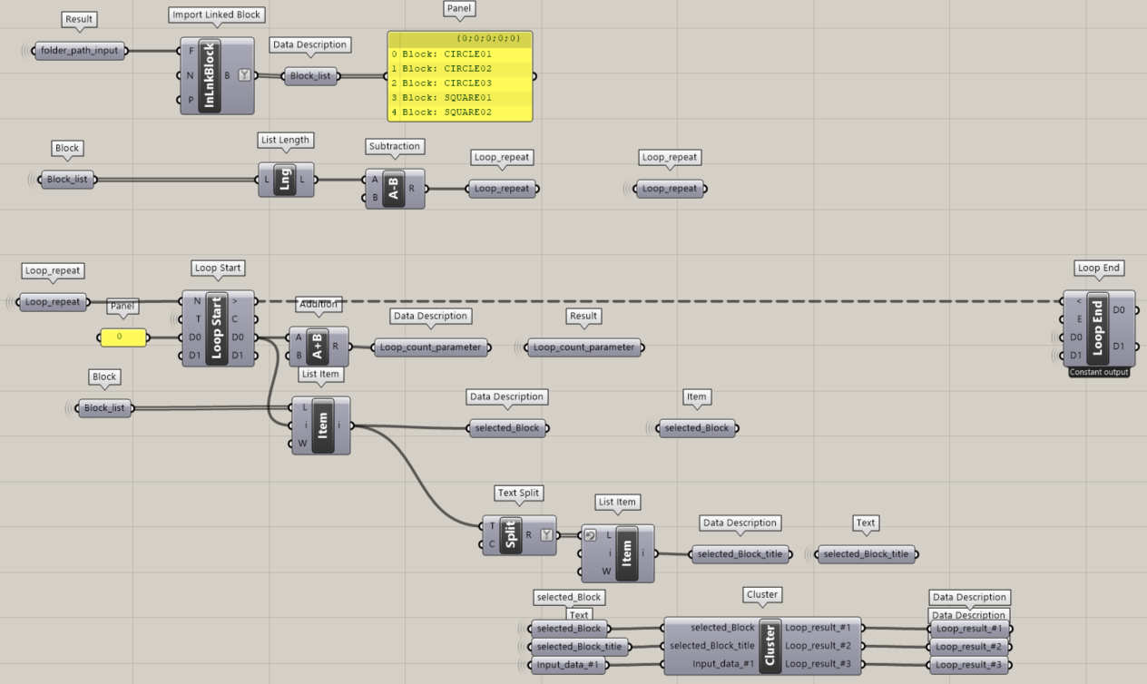
Task: Click the panel path header {0;0;0;0;0}
Action: [x=460, y=39]
